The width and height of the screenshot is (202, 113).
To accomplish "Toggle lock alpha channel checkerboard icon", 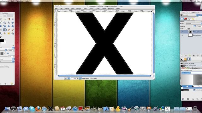I will point(189,29).
